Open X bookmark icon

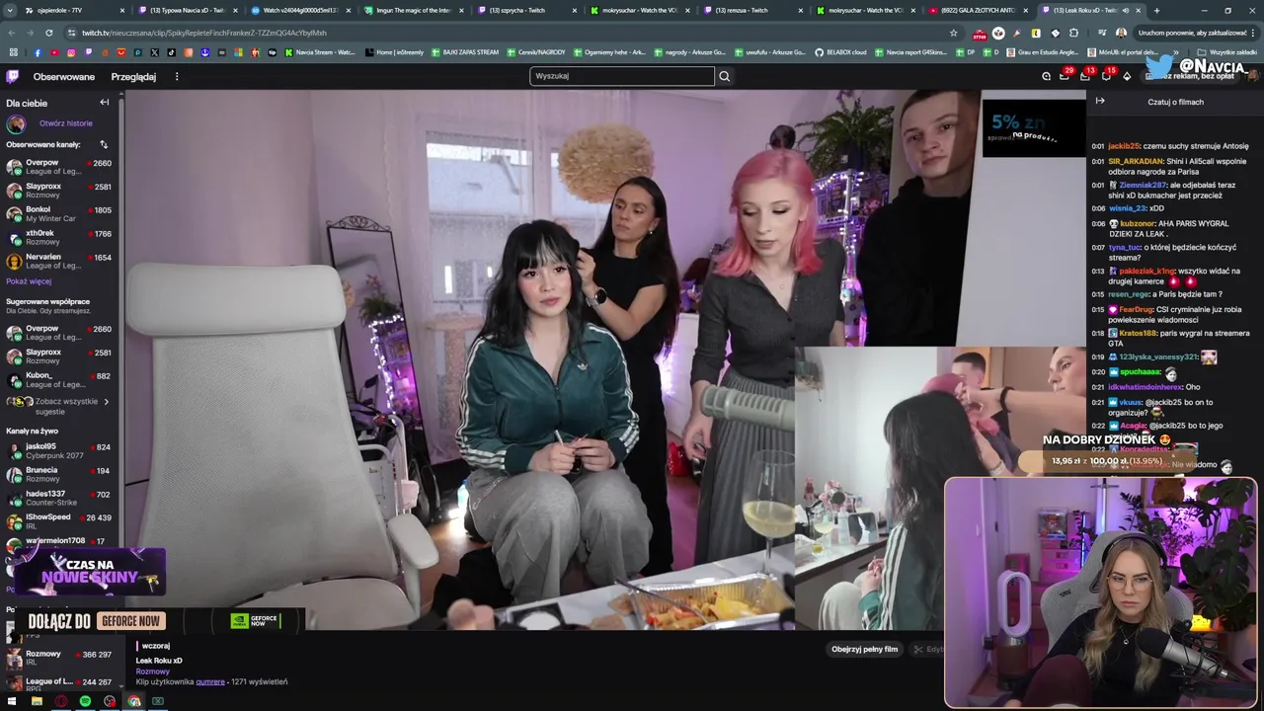pyautogui.click(x=155, y=52)
